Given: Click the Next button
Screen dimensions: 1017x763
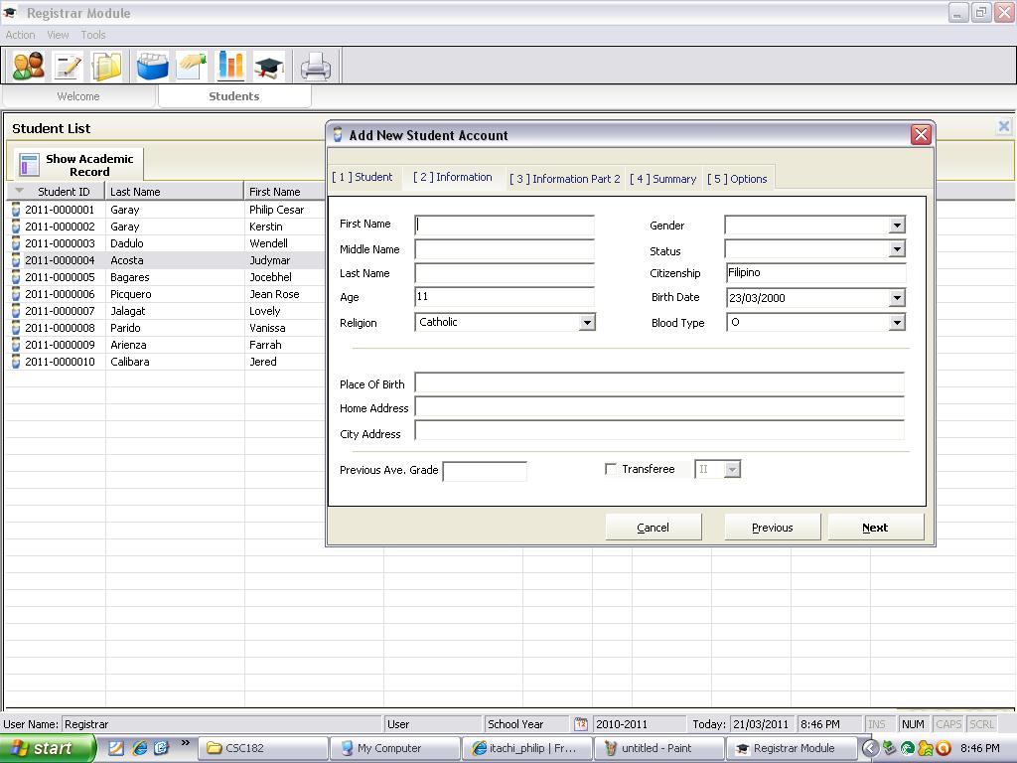Looking at the screenshot, I should pyautogui.click(x=875, y=528).
